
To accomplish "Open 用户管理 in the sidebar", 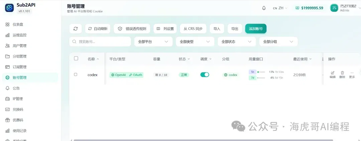I will [x=30, y=46].
